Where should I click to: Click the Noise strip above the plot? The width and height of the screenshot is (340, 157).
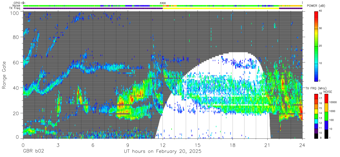[163, 6]
